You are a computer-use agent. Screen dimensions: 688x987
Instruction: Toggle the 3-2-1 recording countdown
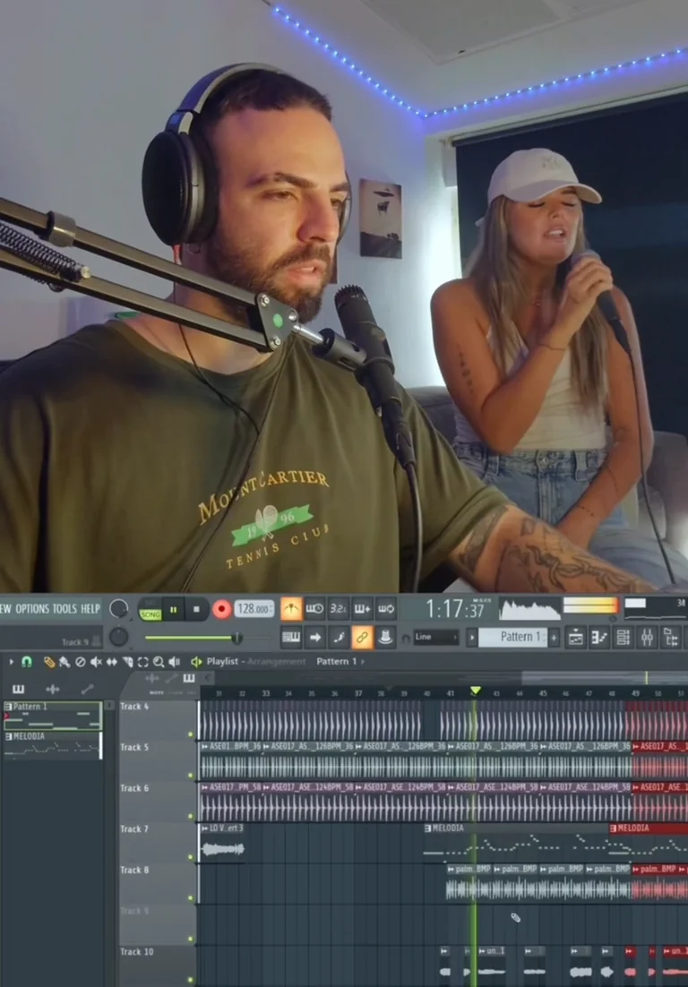click(339, 609)
